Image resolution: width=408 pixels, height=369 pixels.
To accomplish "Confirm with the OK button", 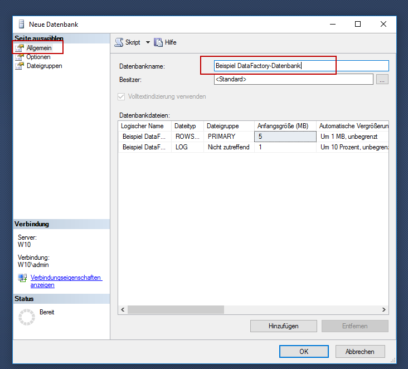I will [x=304, y=352].
